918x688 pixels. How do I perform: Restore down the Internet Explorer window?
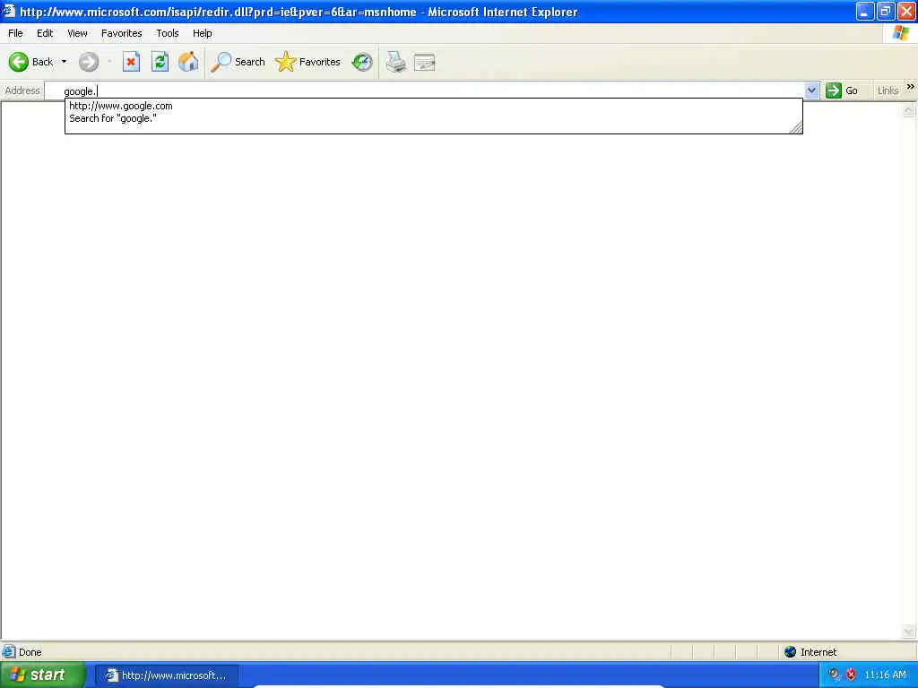point(886,11)
